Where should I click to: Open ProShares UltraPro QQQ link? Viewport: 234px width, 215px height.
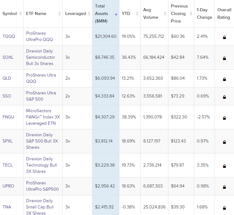click(40, 36)
